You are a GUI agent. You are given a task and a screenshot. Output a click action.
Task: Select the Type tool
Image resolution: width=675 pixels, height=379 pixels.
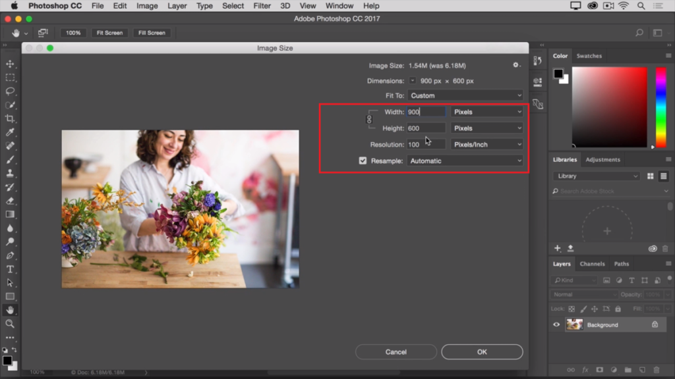pos(10,269)
